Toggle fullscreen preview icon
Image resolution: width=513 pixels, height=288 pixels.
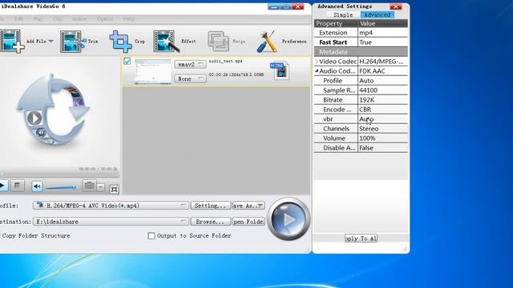[114, 190]
